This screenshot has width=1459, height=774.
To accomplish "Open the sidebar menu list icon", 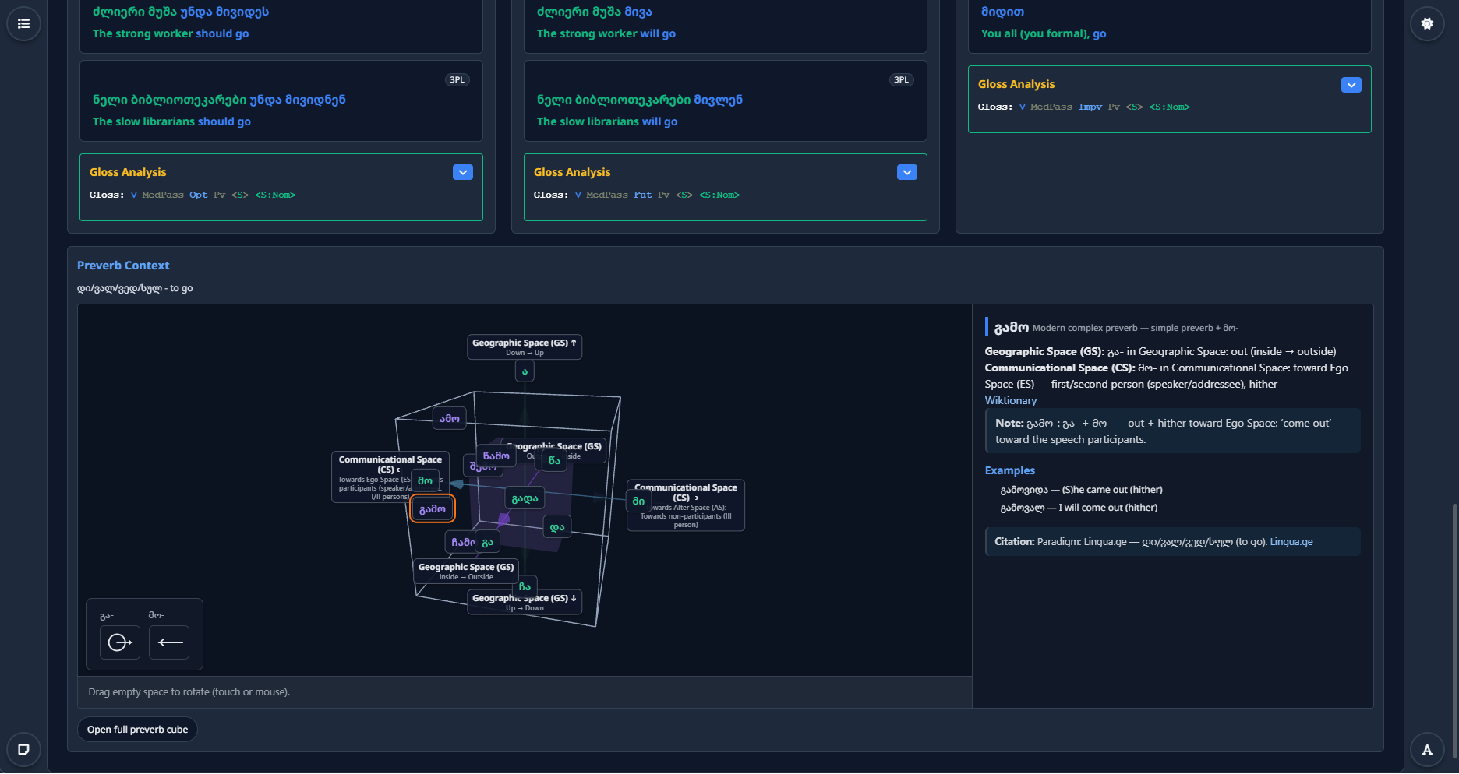I will click(x=24, y=23).
